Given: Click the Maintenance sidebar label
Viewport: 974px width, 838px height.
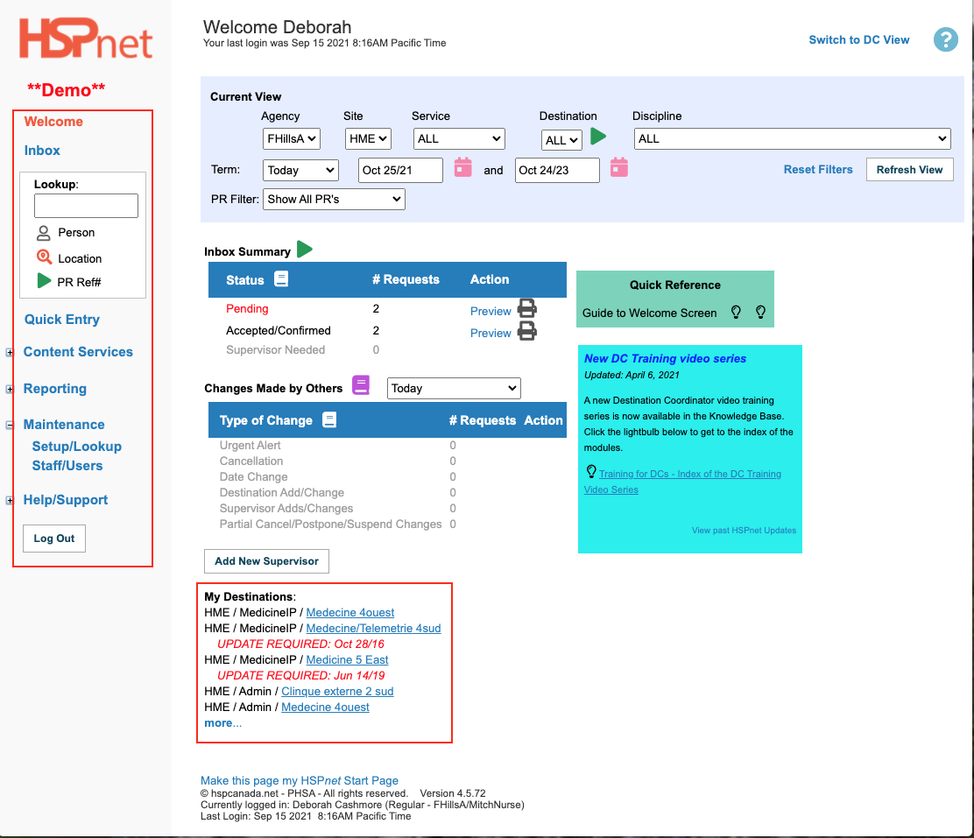Looking at the screenshot, I should [x=64, y=425].
